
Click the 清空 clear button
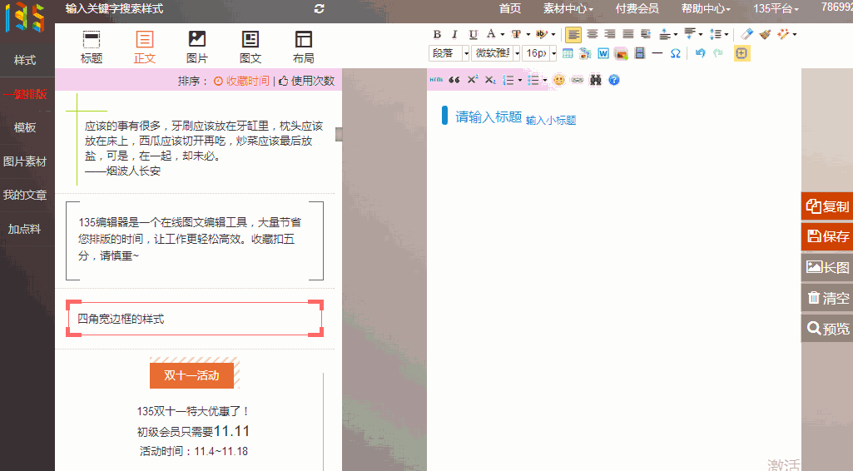827,298
